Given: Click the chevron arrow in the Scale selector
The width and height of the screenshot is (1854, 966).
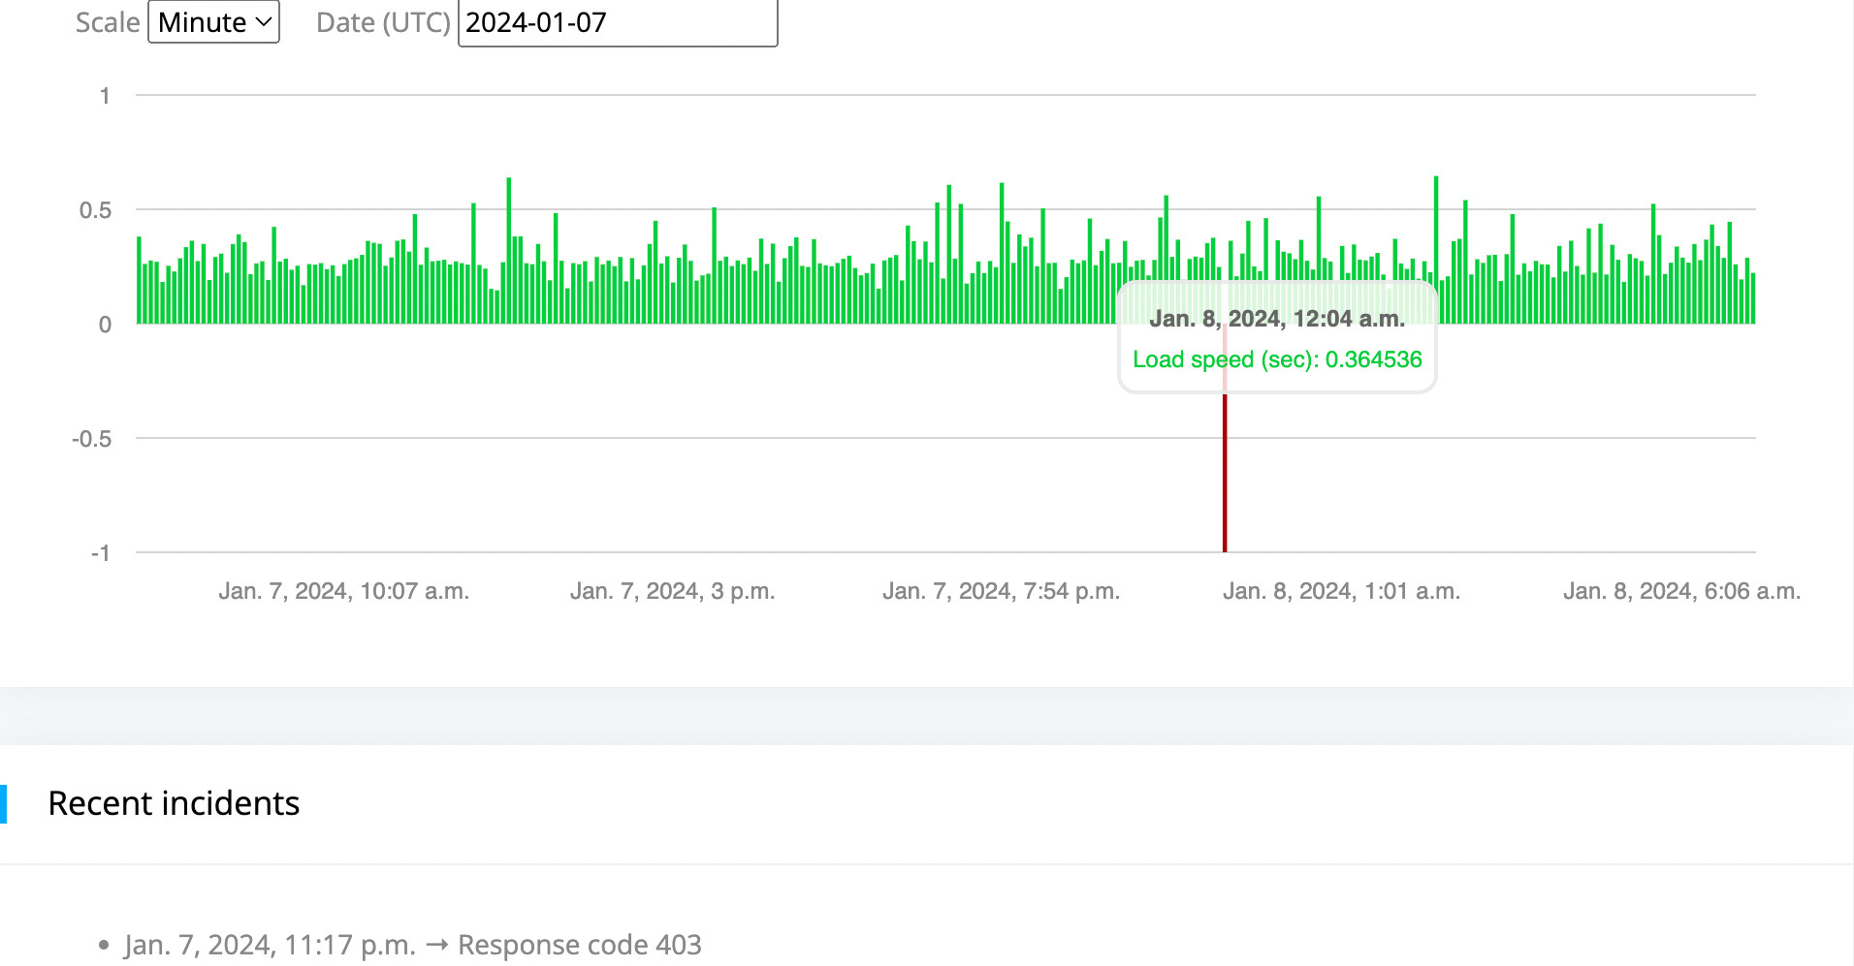Looking at the screenshot, I should pyautogui.click(x=264, y=22).
